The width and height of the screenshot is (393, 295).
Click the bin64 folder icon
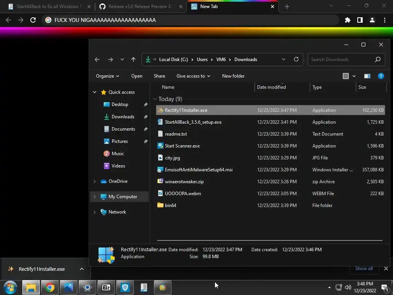click(x=160, y=205)
